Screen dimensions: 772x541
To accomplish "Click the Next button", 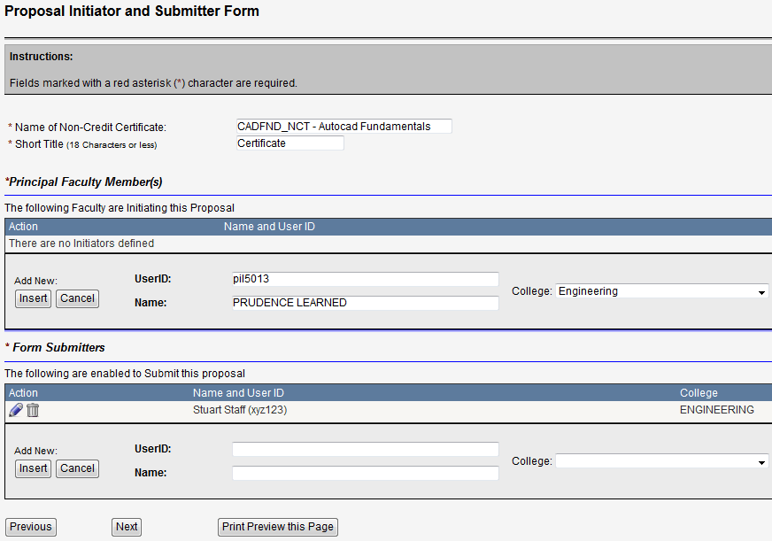I will [x=127, y=527].
